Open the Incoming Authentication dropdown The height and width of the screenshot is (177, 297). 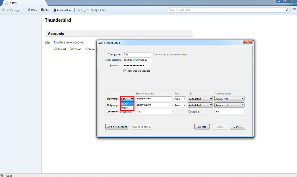(x=229, y=99)
